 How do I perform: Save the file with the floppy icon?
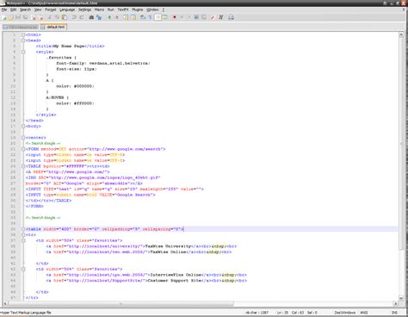tap(18, 17)
